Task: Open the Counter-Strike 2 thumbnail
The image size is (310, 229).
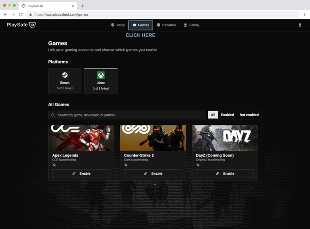Action: point(153,138)
